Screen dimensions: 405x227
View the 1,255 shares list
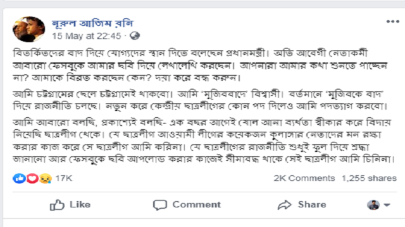click(369, 178)
